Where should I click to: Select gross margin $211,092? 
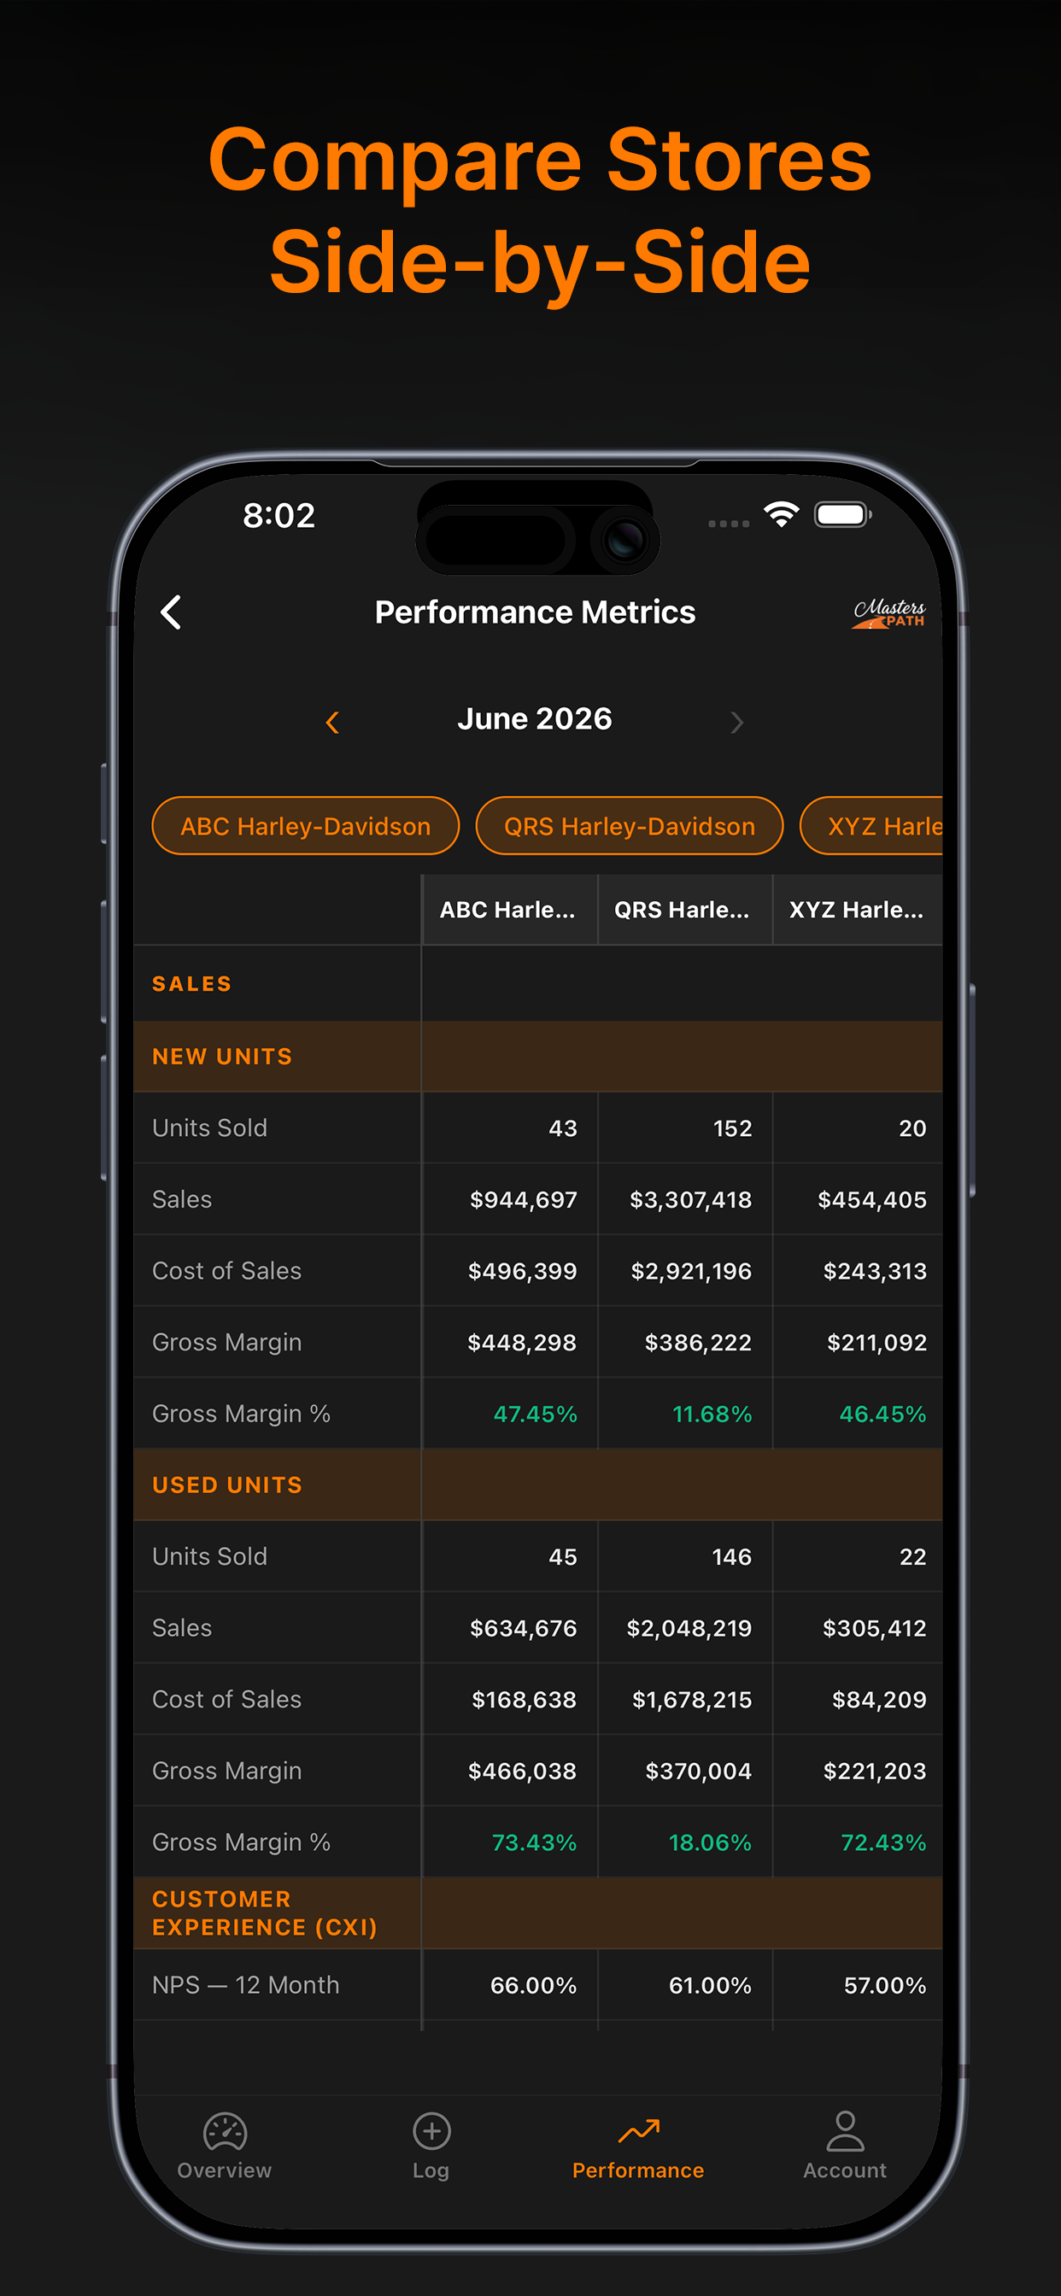[x=877, y=1342]
